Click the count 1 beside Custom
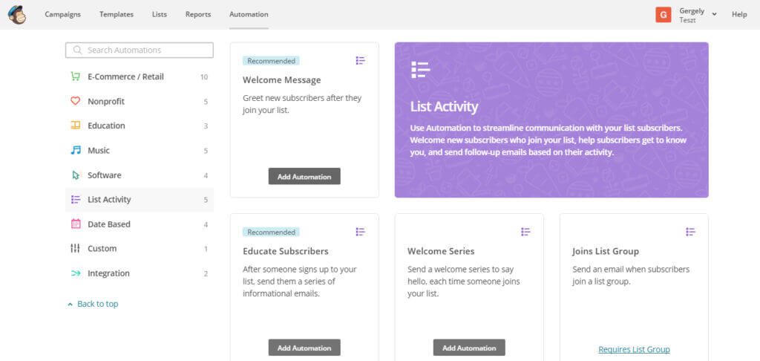 (206, 249)
